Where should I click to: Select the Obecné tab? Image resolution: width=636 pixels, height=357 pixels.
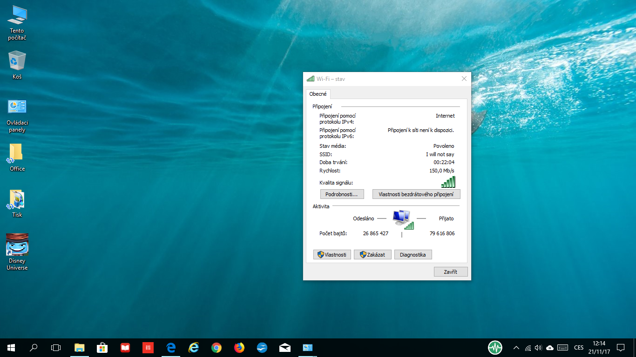pyautogui.click(x=318, y=94)
